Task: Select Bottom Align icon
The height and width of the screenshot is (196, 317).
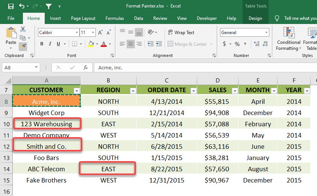Action: click(139, 32)
